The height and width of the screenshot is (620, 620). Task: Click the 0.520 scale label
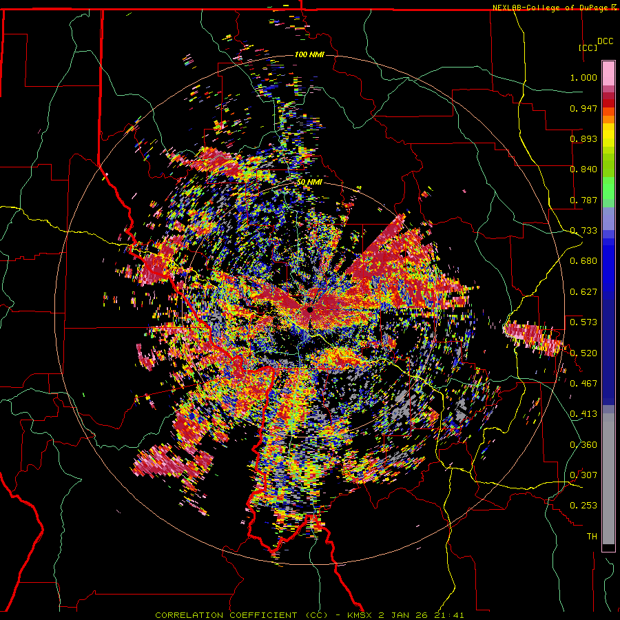(x=583, y=353)
